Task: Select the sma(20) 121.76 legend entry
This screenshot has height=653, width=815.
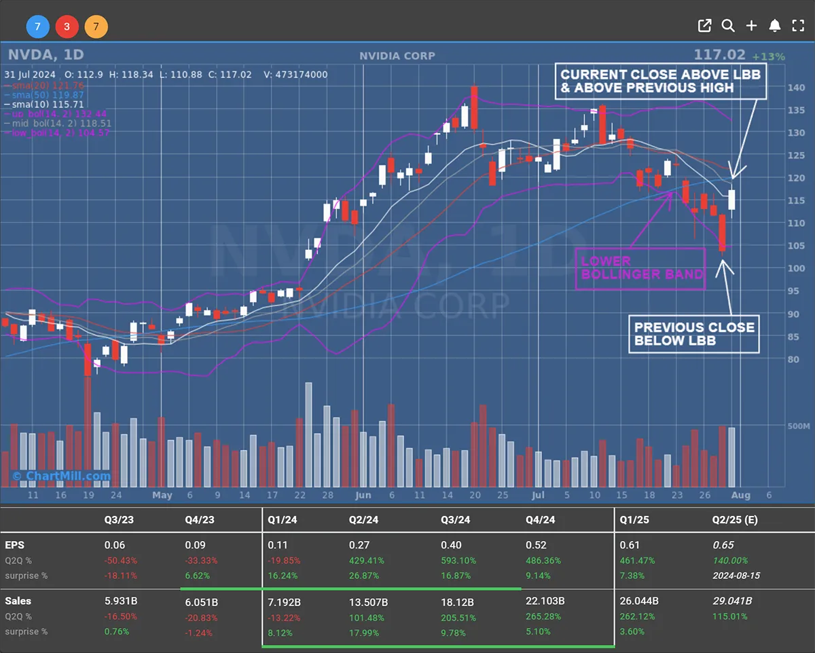Action: (x=44, y=85)
